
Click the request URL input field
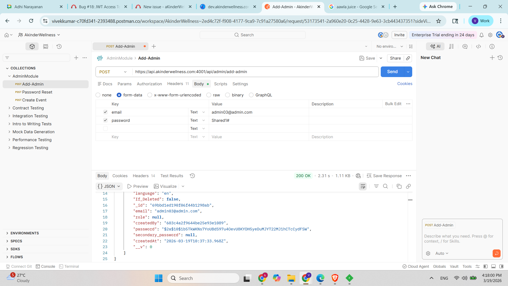pyautogui.click(x=254, y=72)
